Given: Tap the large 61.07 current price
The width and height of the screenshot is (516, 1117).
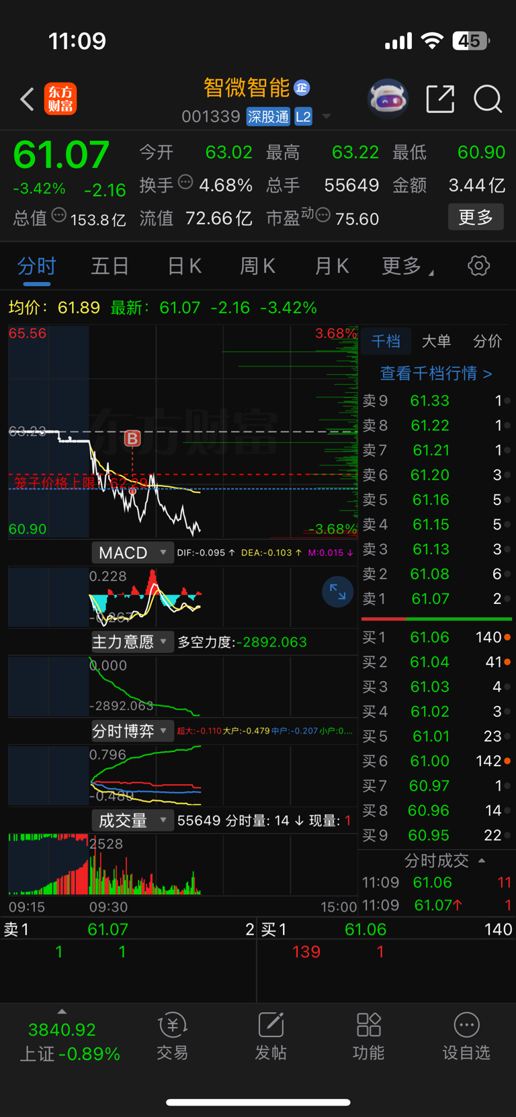Looking at the screenshot, I should point(61,154).
